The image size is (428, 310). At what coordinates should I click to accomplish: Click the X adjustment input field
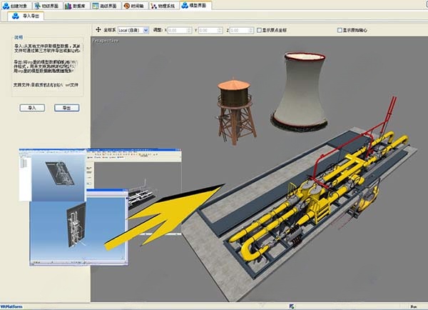pos(180,31)
